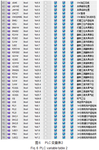99x150 pixels.
Task: Uncheck first blue checkbox in %I4.0 row
Action: [55, 20]
